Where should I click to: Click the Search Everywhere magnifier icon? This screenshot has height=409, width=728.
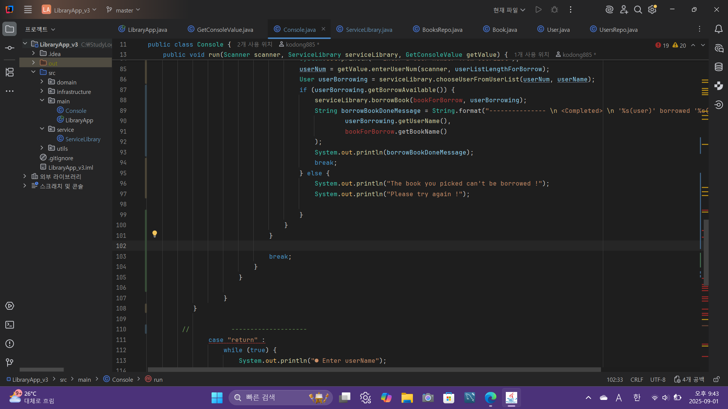[638, 10]
